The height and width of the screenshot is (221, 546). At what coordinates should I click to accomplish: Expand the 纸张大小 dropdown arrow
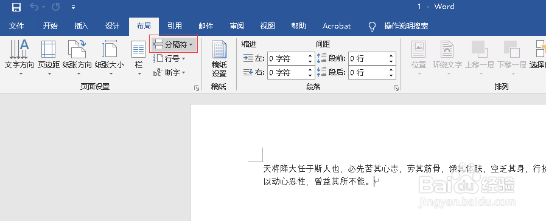click(110, 73)
